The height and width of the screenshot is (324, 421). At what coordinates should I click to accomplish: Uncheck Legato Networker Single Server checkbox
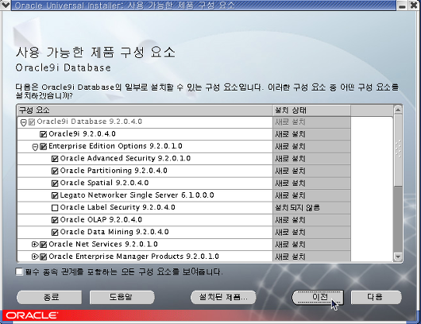(x=55, y=195)
